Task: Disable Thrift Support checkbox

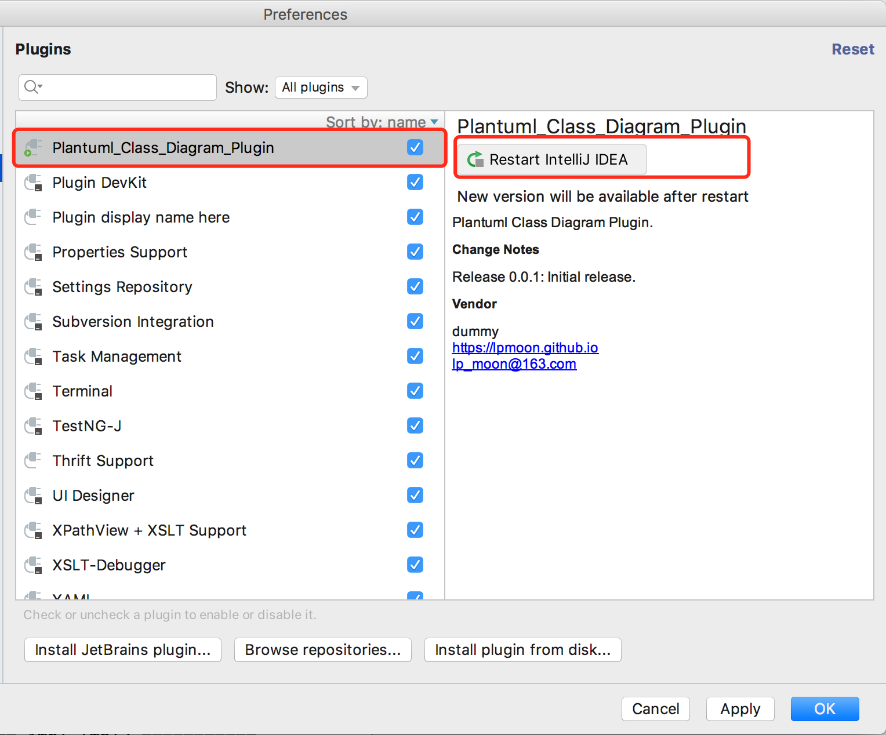Action: [415, 460]
